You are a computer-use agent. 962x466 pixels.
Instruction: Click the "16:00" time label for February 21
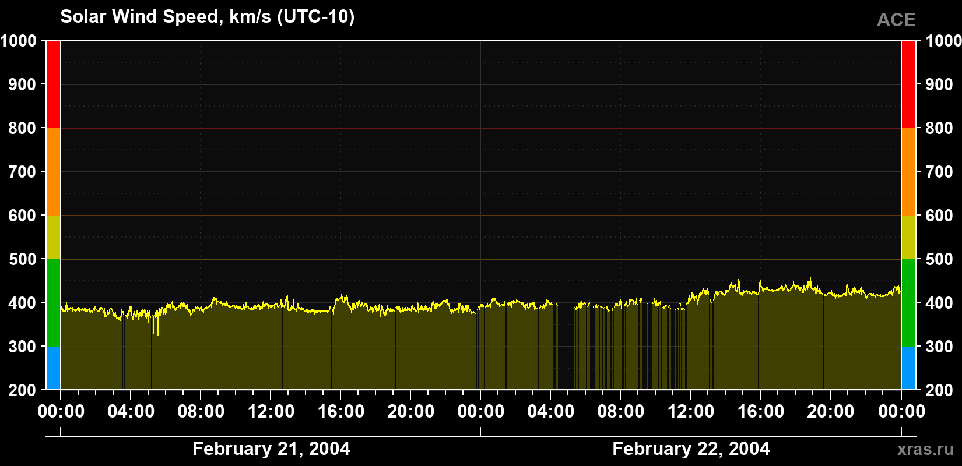pos(341,412)
